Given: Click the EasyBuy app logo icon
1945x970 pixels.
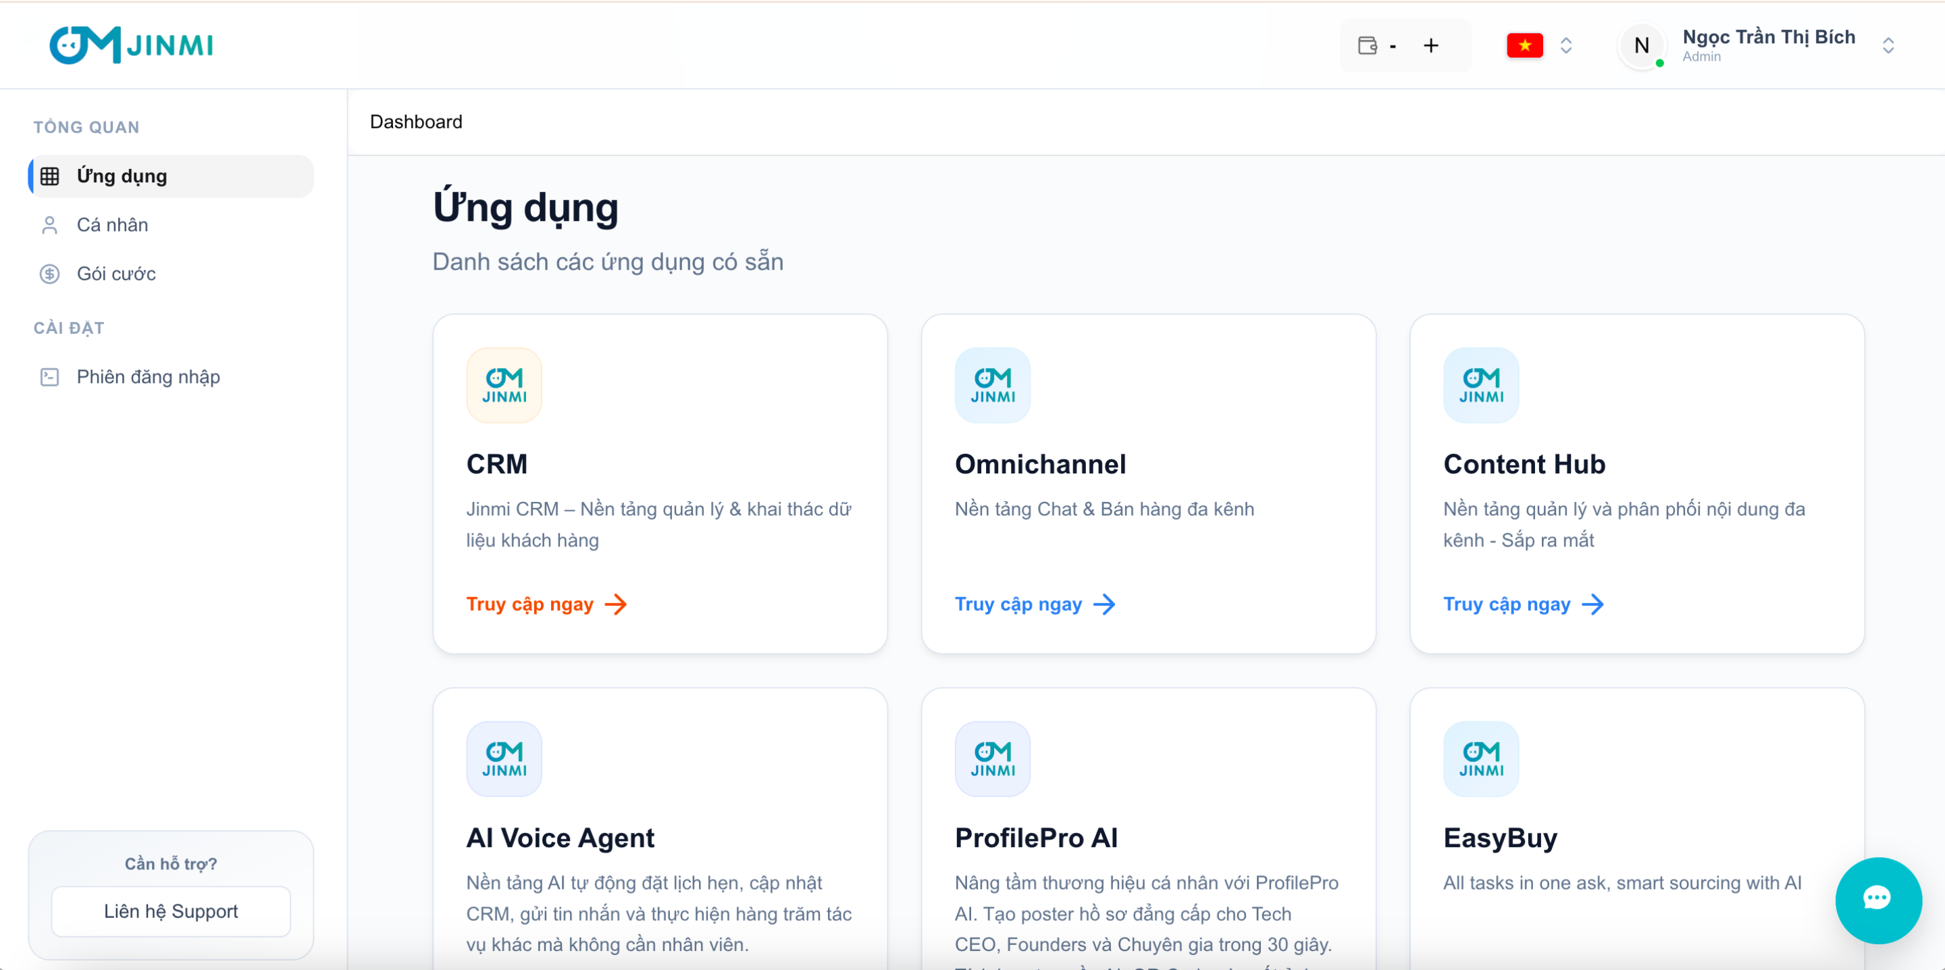Looking at the screenshot, I should pyautogui.click(x=1480, y=759).
